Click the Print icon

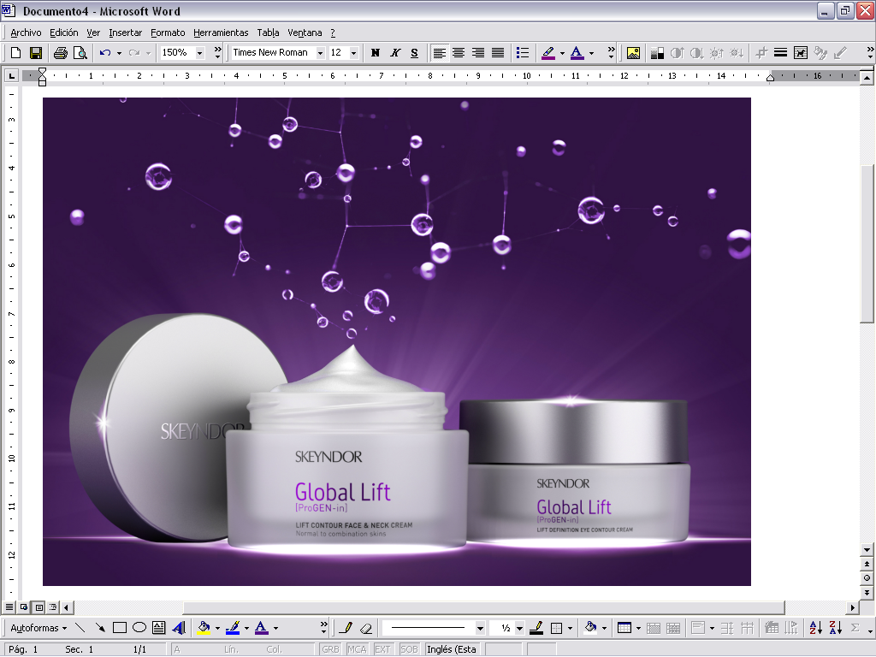pyautogui.click(x=61, y=52)
